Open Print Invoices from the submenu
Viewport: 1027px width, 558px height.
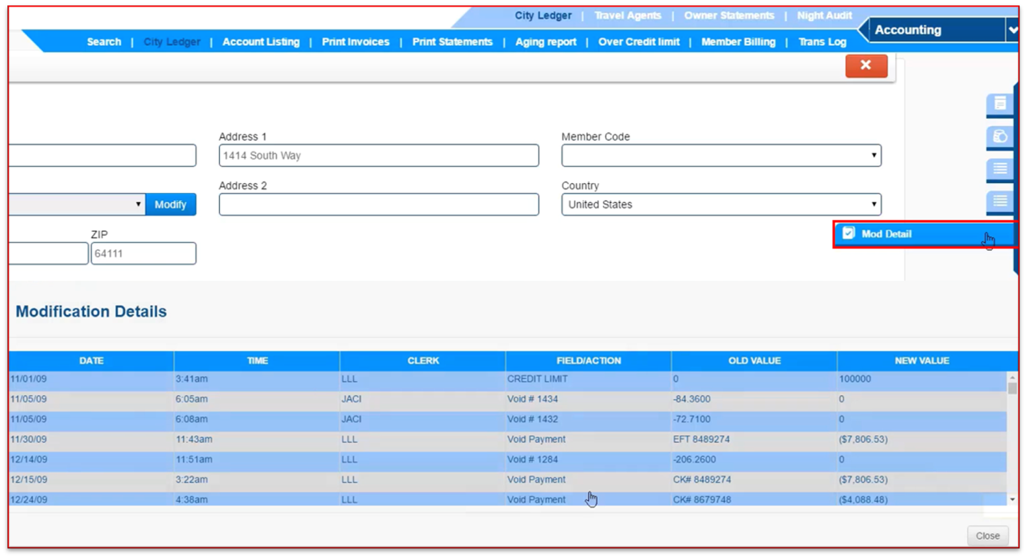pyautogui.click(x=355, y=42)
